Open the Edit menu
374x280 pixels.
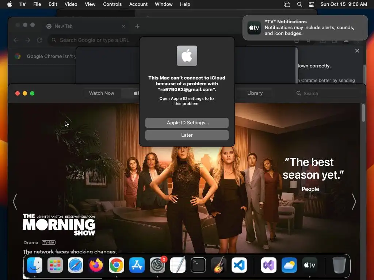coord(53,4)
